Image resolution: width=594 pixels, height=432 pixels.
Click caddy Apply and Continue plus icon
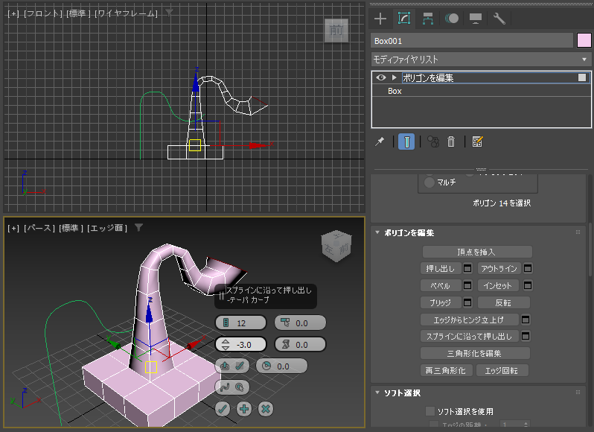[244, 409]
